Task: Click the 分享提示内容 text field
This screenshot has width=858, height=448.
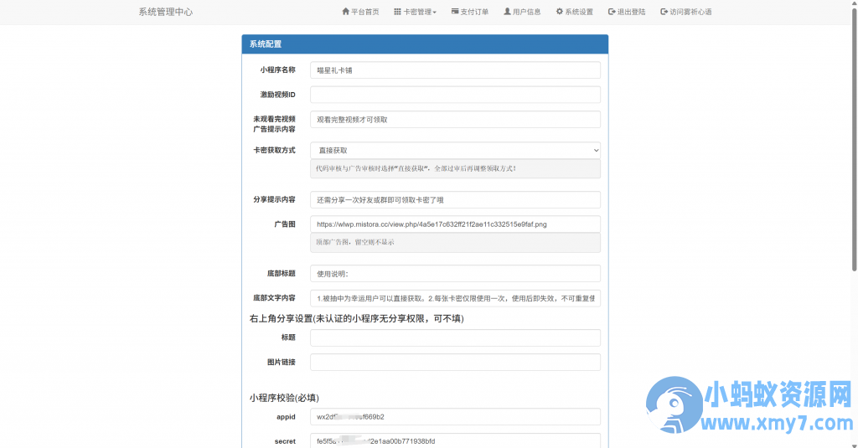Action: [x=455, y=199]
